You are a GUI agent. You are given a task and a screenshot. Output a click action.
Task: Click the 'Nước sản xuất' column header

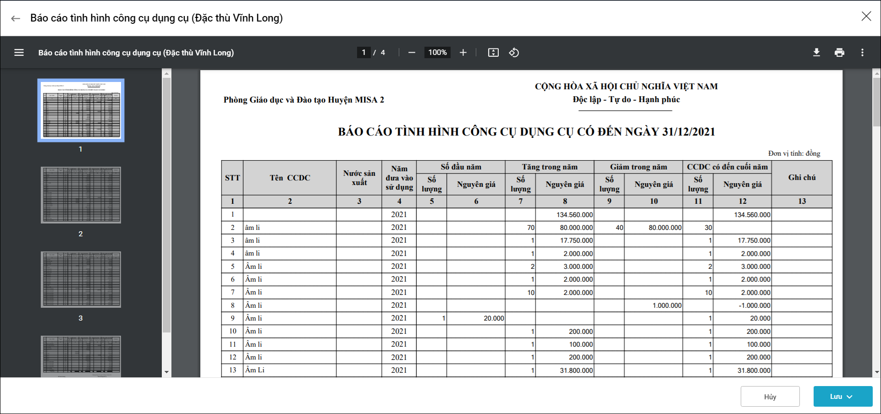359,178
